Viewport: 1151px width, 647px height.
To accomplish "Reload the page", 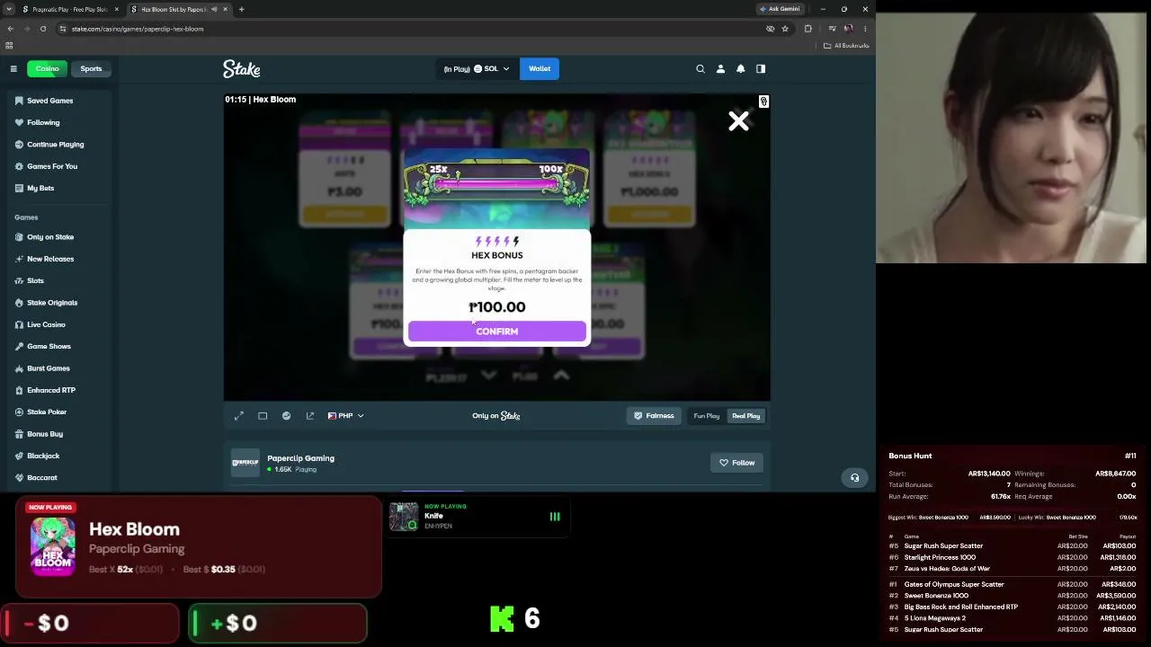I will (x=43, y=29).
